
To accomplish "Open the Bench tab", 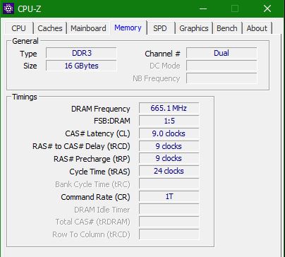I will pos(227,28).
